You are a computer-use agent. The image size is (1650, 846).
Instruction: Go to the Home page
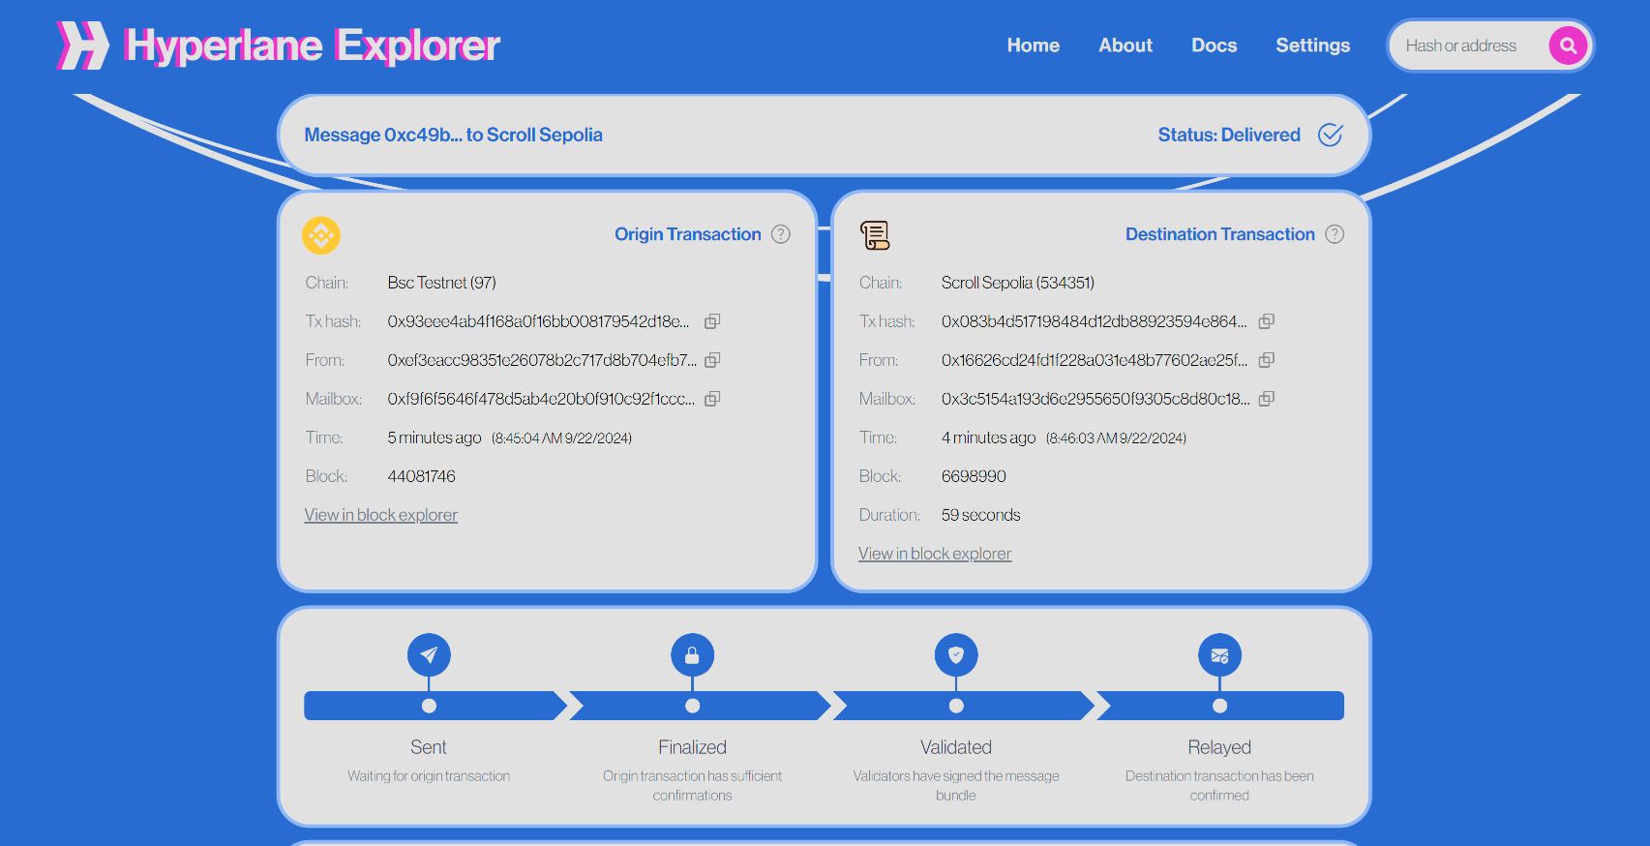(x=1033, y=45)
